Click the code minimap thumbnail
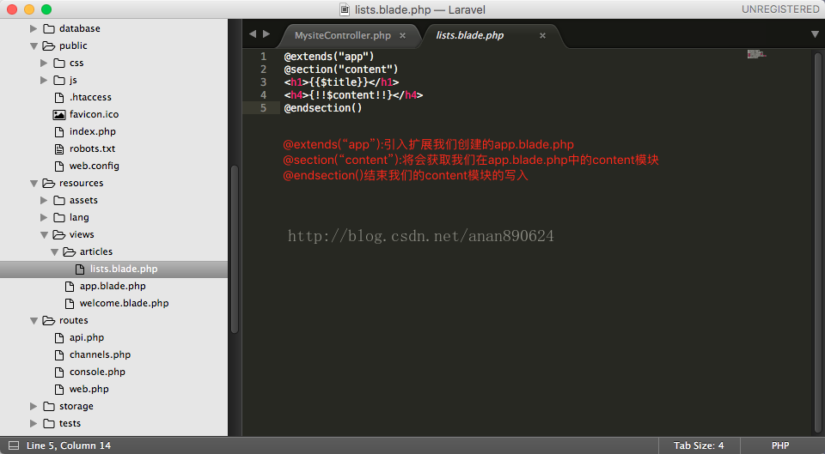 tap(756, 53)
